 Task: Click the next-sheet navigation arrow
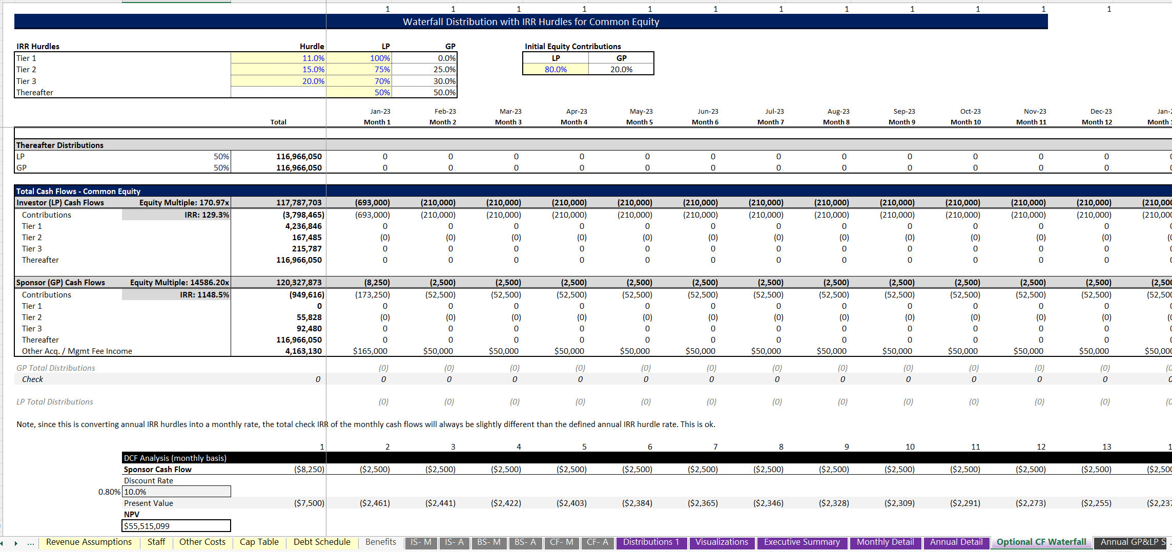(x=16, y=543)
